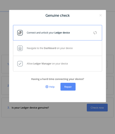Click the step number 2 label
This screenshot has width=115, height=134.
tap(8, 86)
